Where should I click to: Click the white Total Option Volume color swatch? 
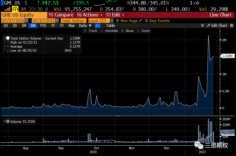[x=8, y=38]
